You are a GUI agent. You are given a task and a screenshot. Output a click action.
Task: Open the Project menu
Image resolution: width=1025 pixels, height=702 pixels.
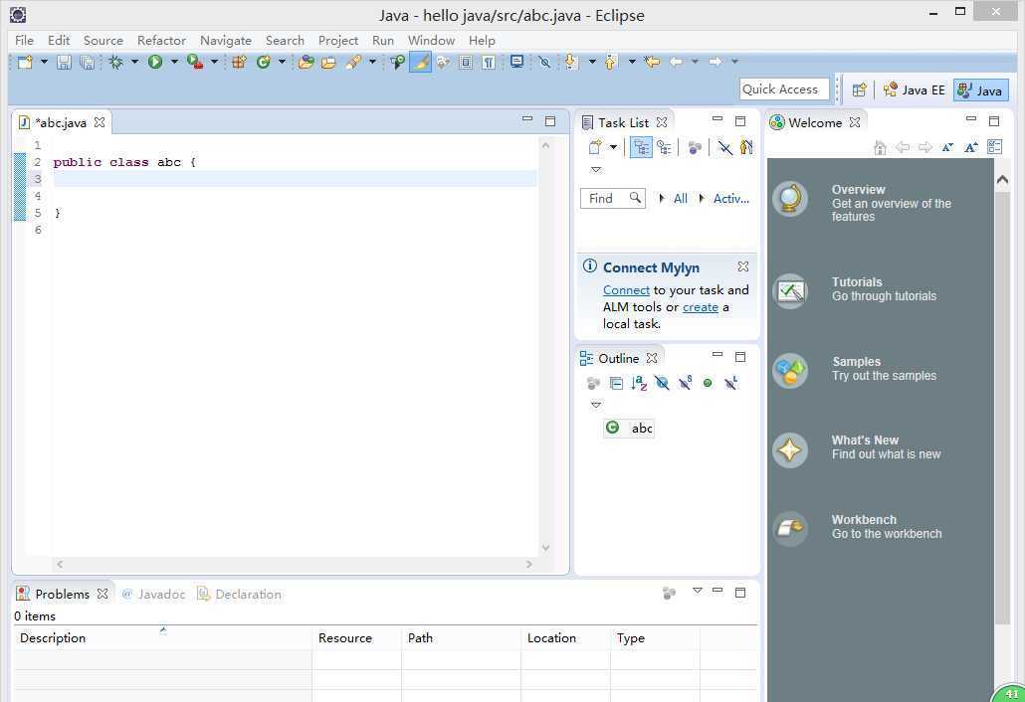pos(338,41)
